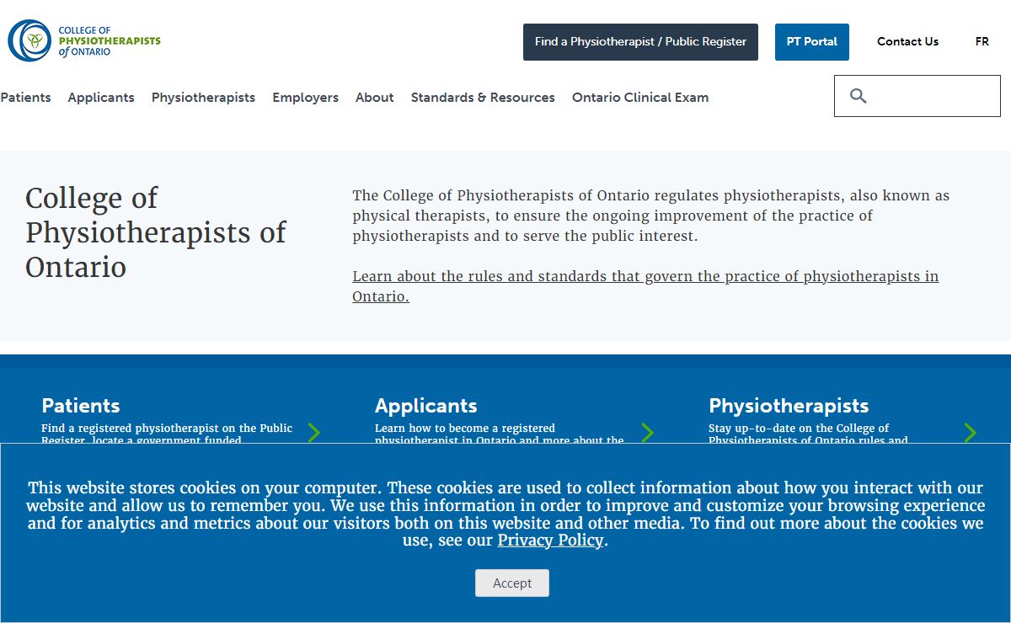Open the Applicants card heading
Viewport: 1011px width, 623px height.
pyautogui.click(x=426, y=406)
